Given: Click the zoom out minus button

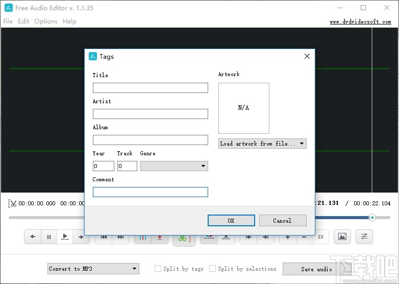Looking at the screenshot, I should (x=304, y=238).
